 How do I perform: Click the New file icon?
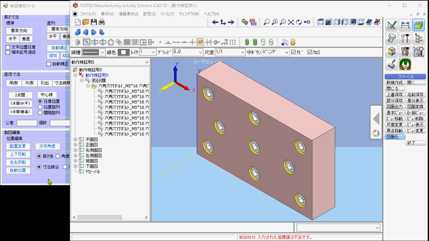point(78,22)
